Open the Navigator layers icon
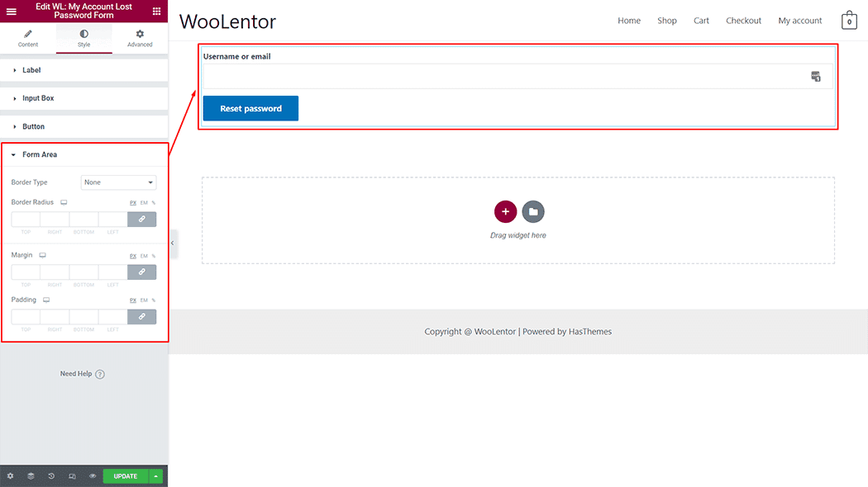This screenshot has height=487, width=868. pyautogui.click(x=31, y=476)
